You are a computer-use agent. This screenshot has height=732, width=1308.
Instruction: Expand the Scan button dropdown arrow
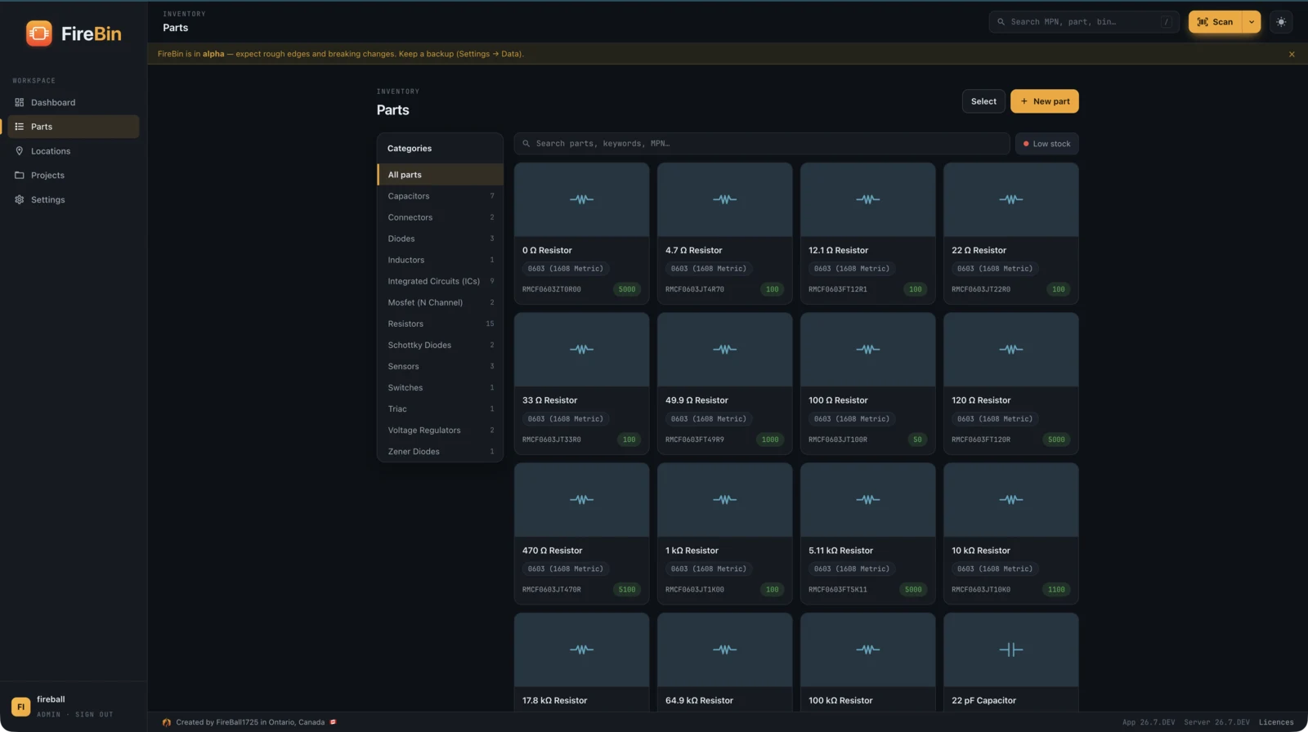1252,22
